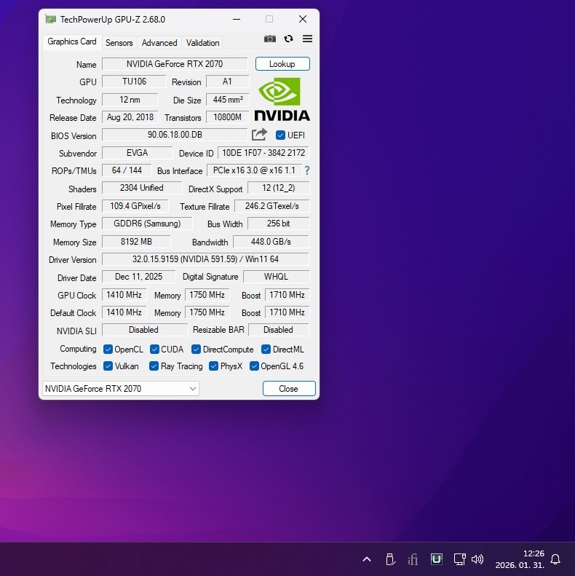Click the Technology value 12 nm
Image resolution: width=575 pixels, height=576 pixels.
(x=130, y=100)
